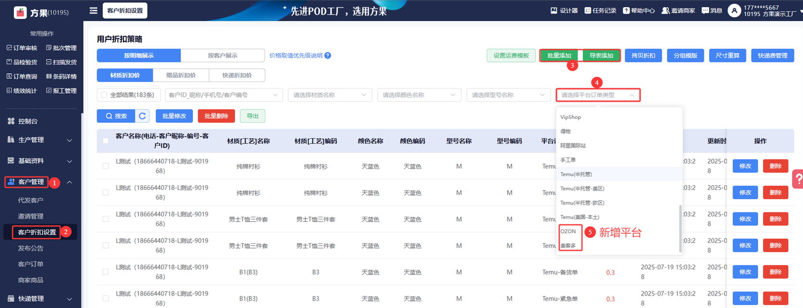Expand the 生产管理 sidebar menu

coord(41,140)
